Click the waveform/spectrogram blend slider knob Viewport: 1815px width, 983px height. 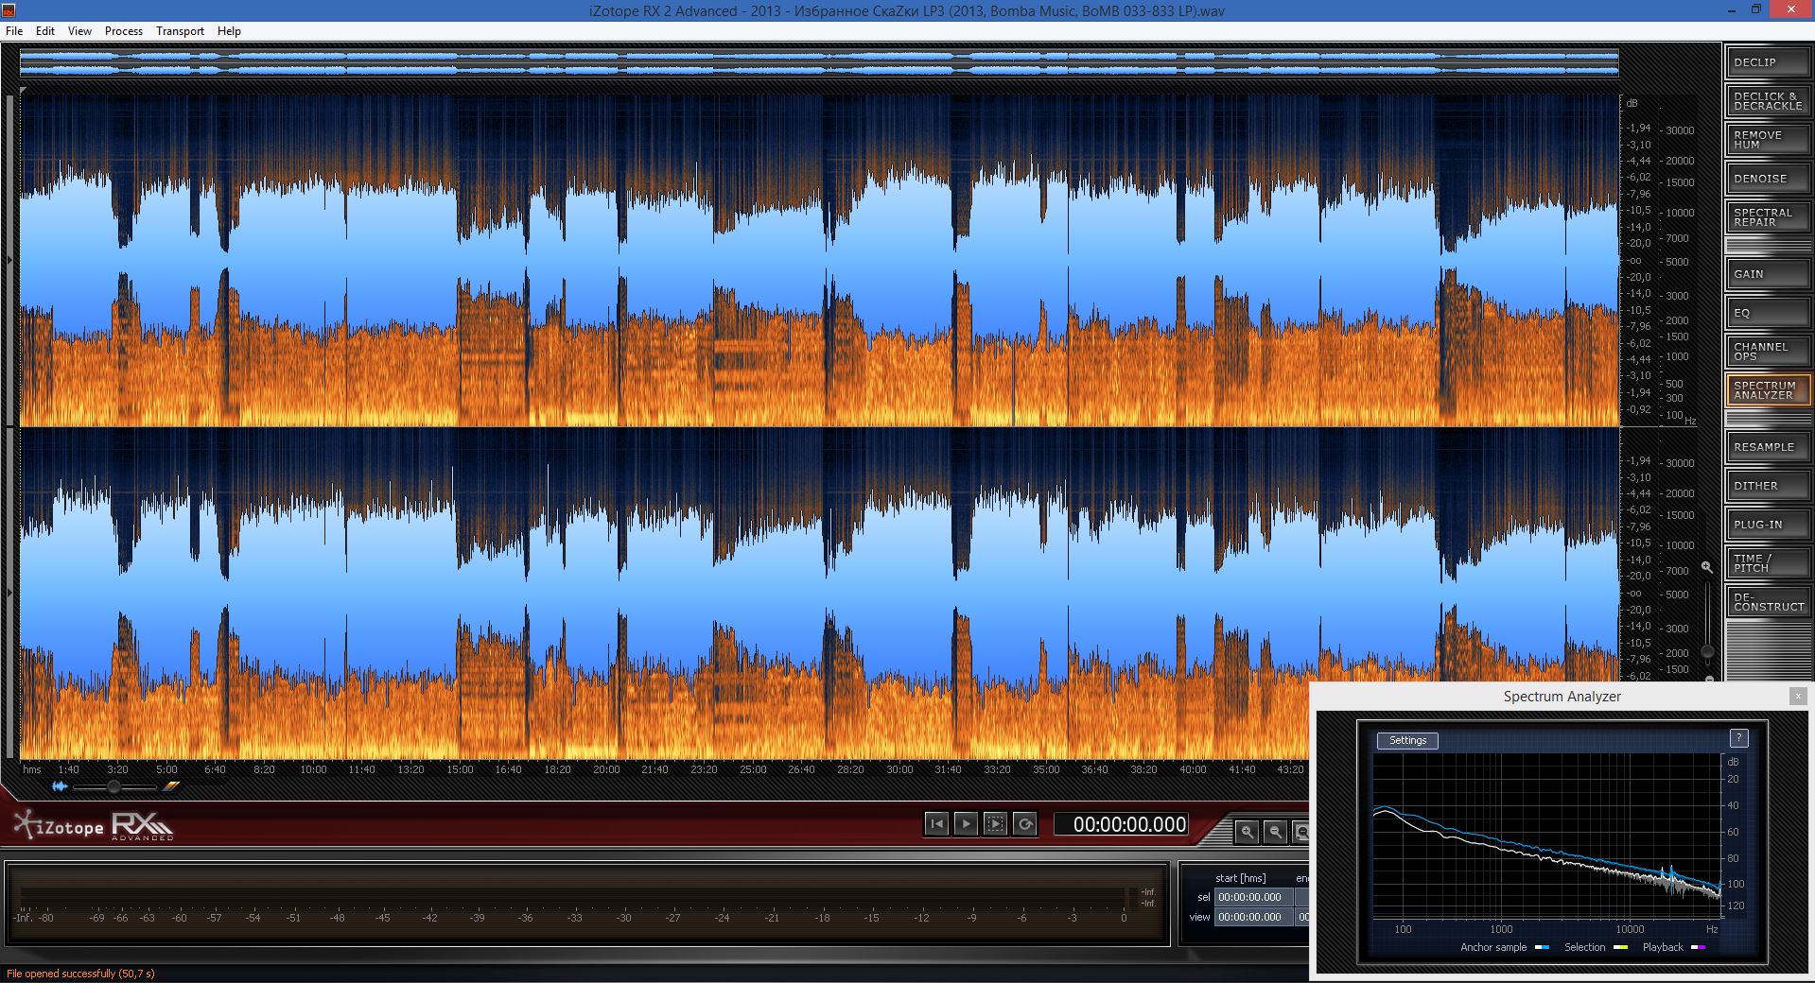[113, 786]
